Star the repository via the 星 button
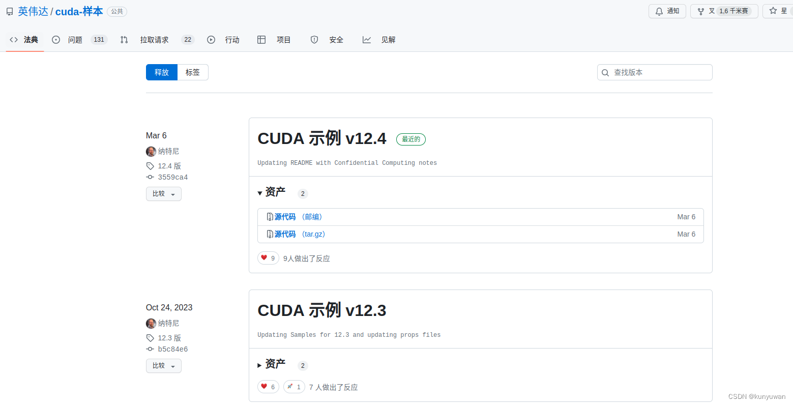The image size is (793, 405). 778,11
